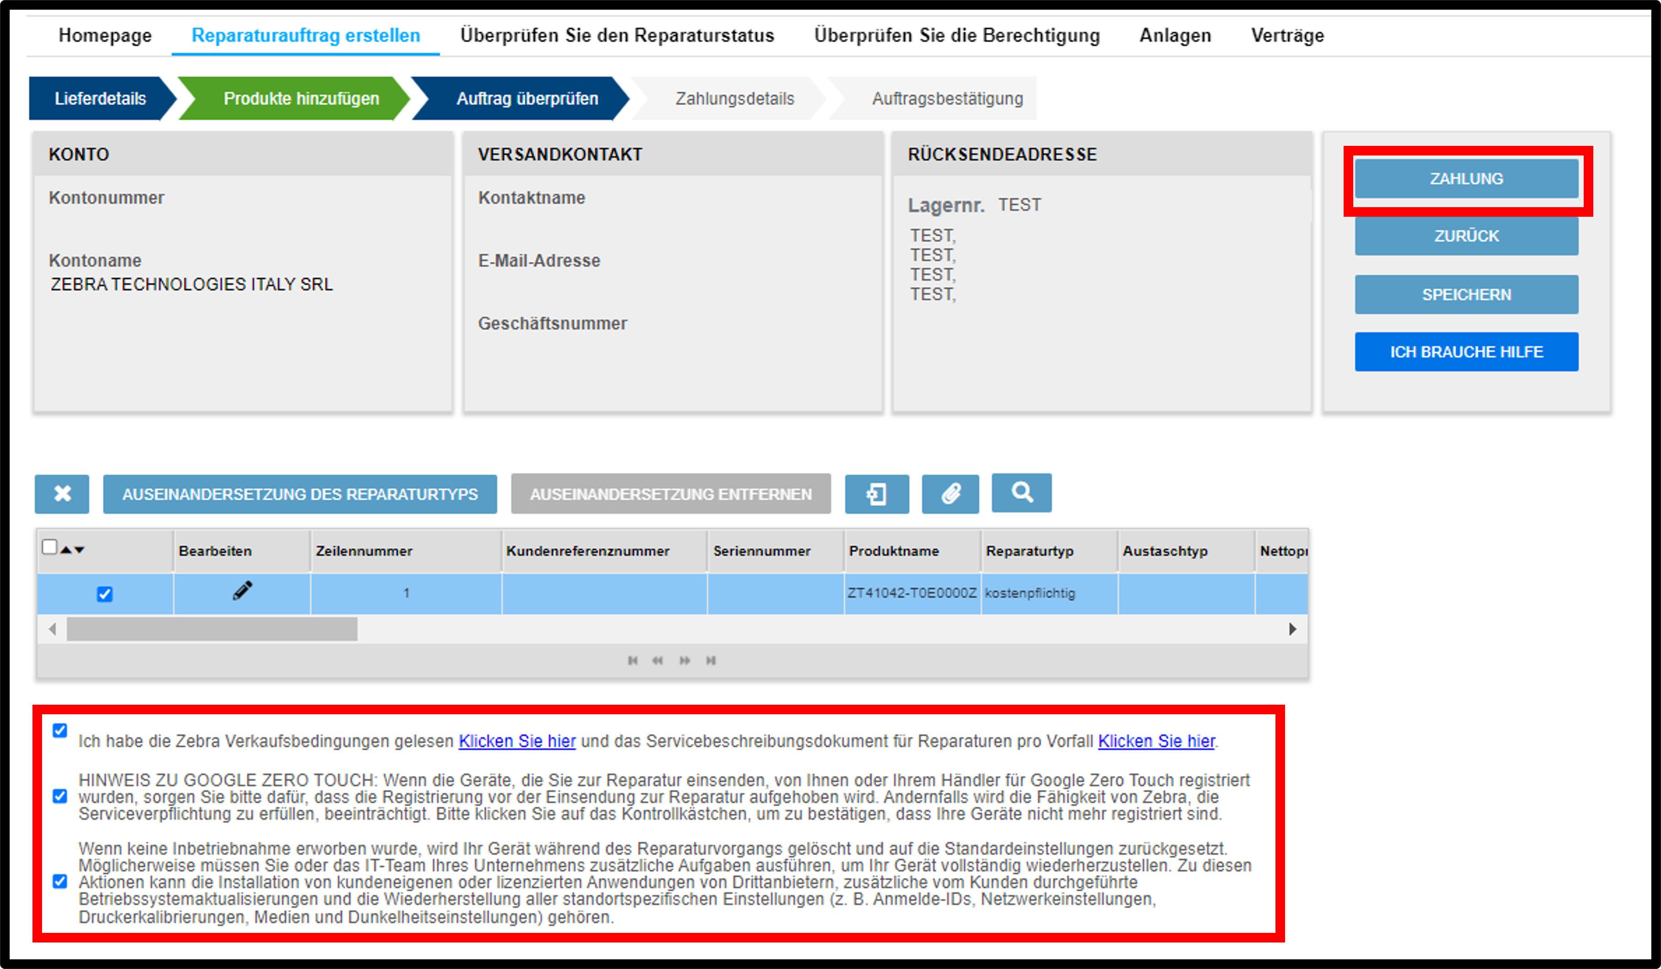Click the account name ZEBRA TECHNOLOGIES ITALY SRL
The width and height of the screenshot is (1661, 969).
[x=192, y=284]
